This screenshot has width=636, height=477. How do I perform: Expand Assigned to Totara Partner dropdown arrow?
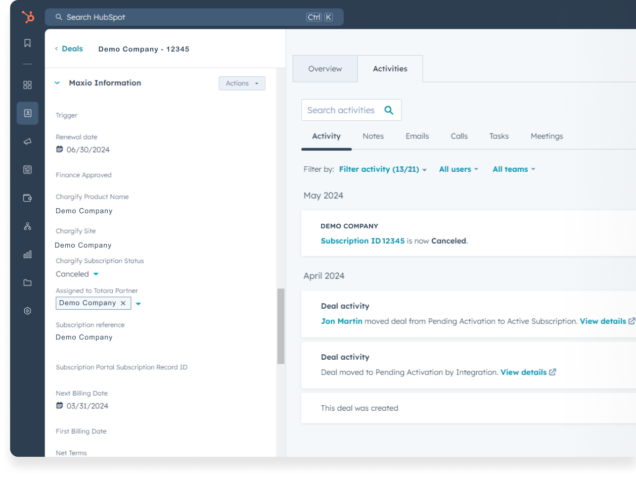(139, 304)
